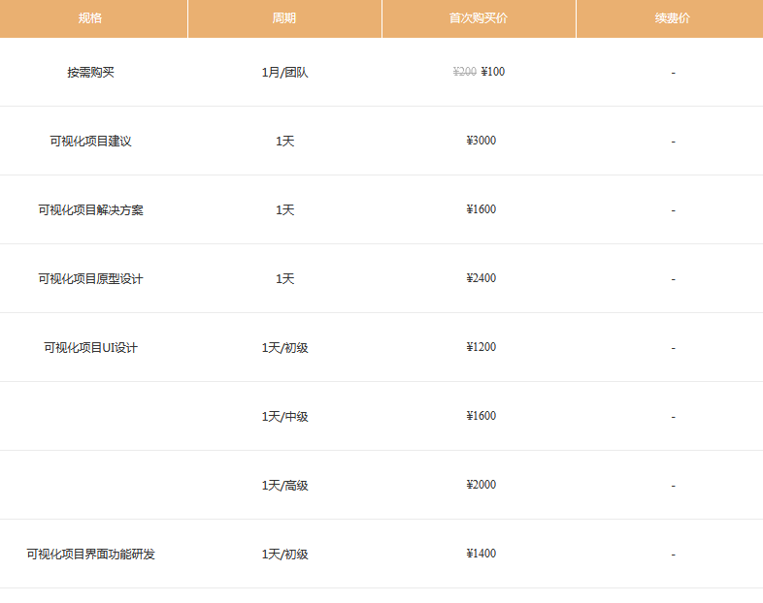Image resolution: width=763 pixels, height=603 pixels.
Task: Click the ¥2000 price value
Action: (x=481, y=485)
